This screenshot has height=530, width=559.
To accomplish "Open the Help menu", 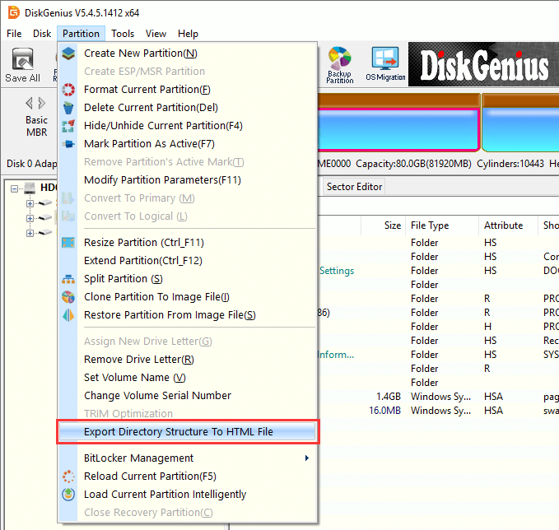I will (x=188, y=34).
